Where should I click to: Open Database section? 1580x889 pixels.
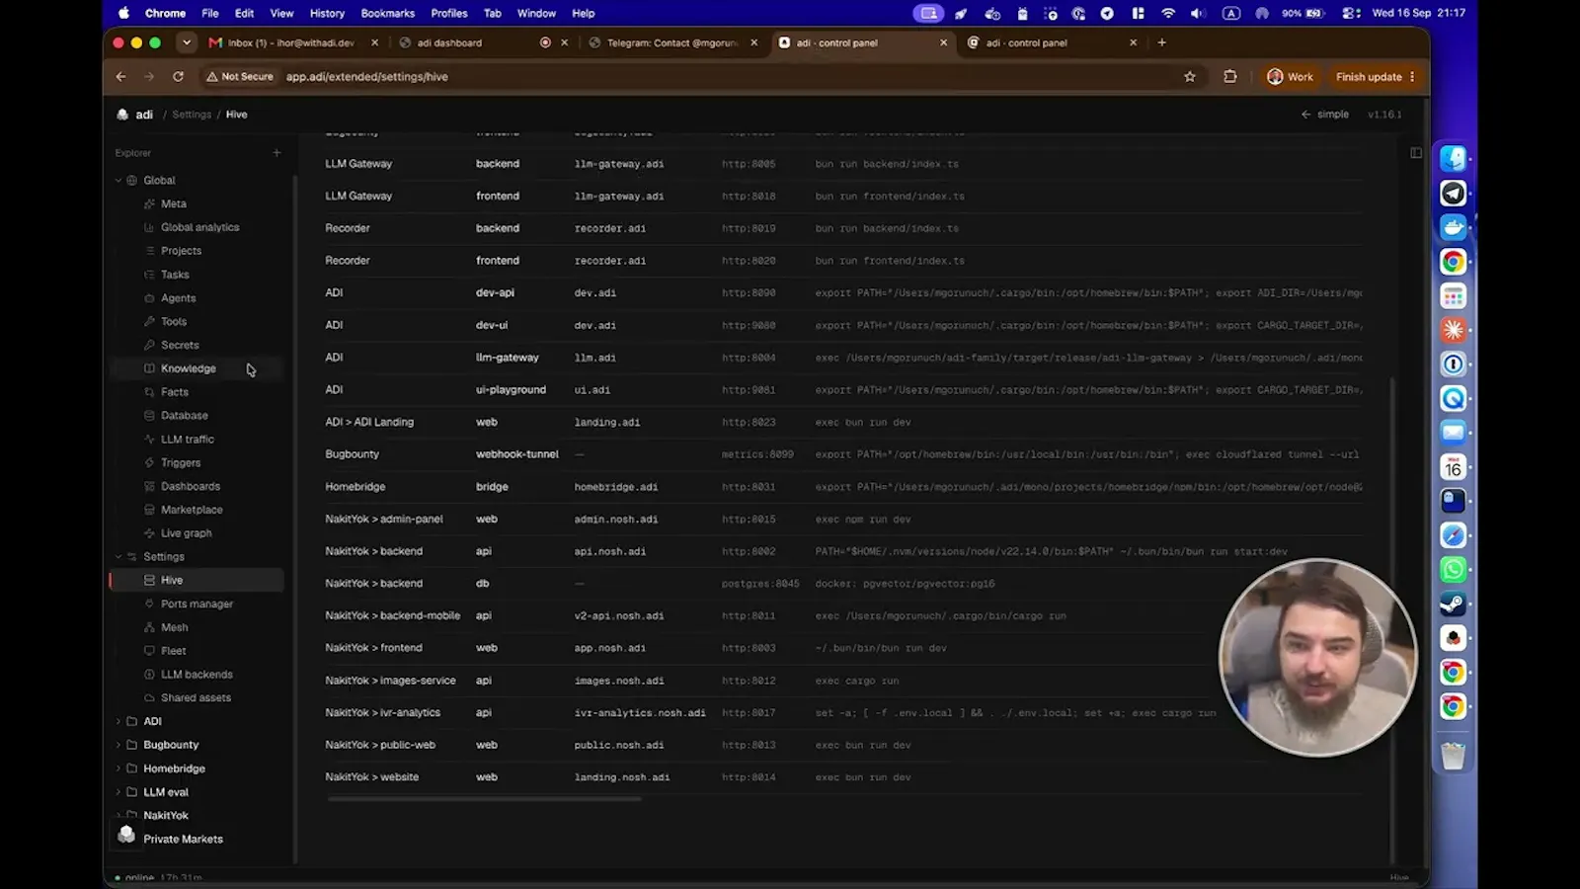point(184,416)
